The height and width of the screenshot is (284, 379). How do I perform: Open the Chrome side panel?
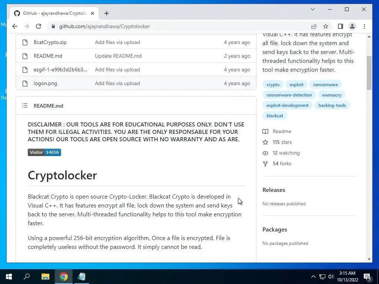341,26
